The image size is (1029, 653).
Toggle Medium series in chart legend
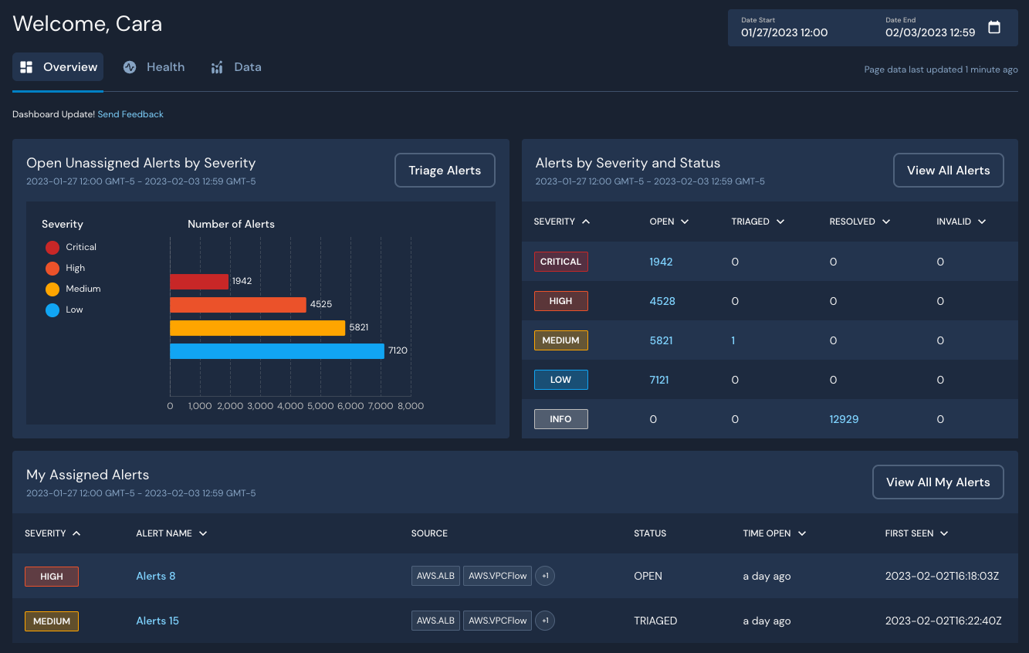click(x=52, y=289)
